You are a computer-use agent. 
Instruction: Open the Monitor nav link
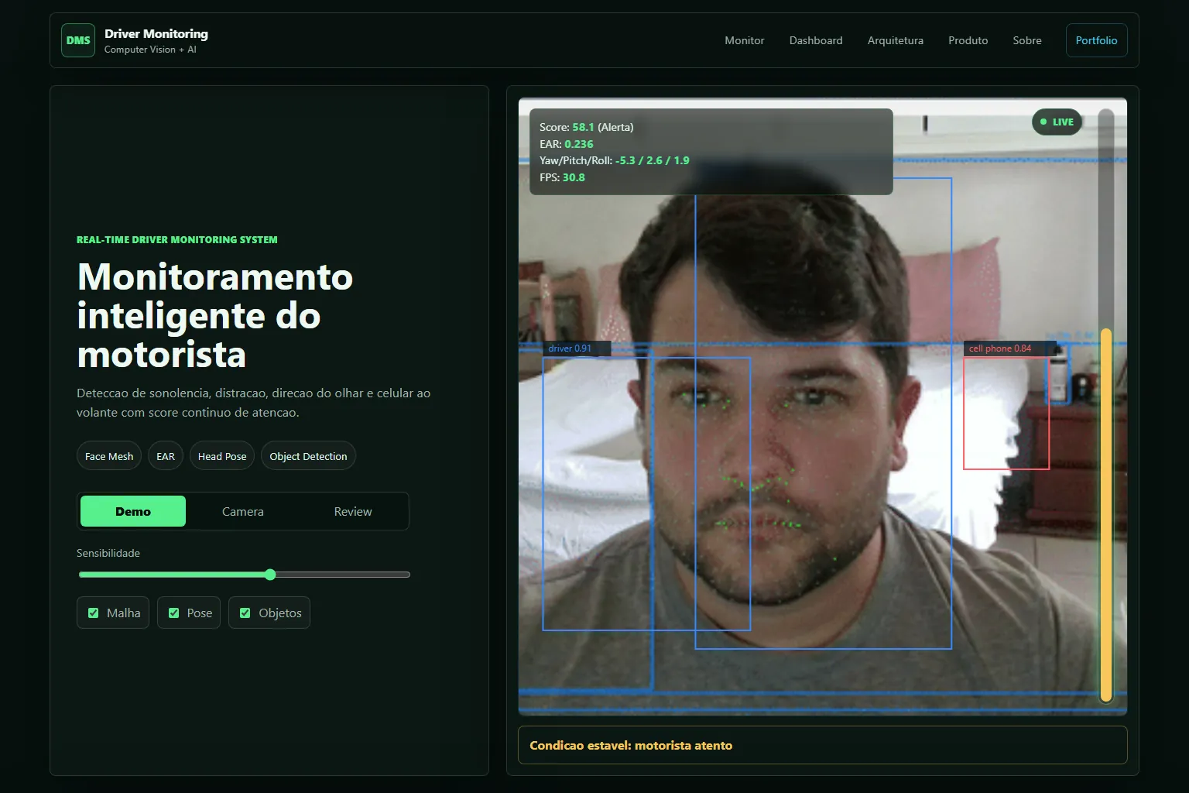pyautogui.click(x=744, y=40)
